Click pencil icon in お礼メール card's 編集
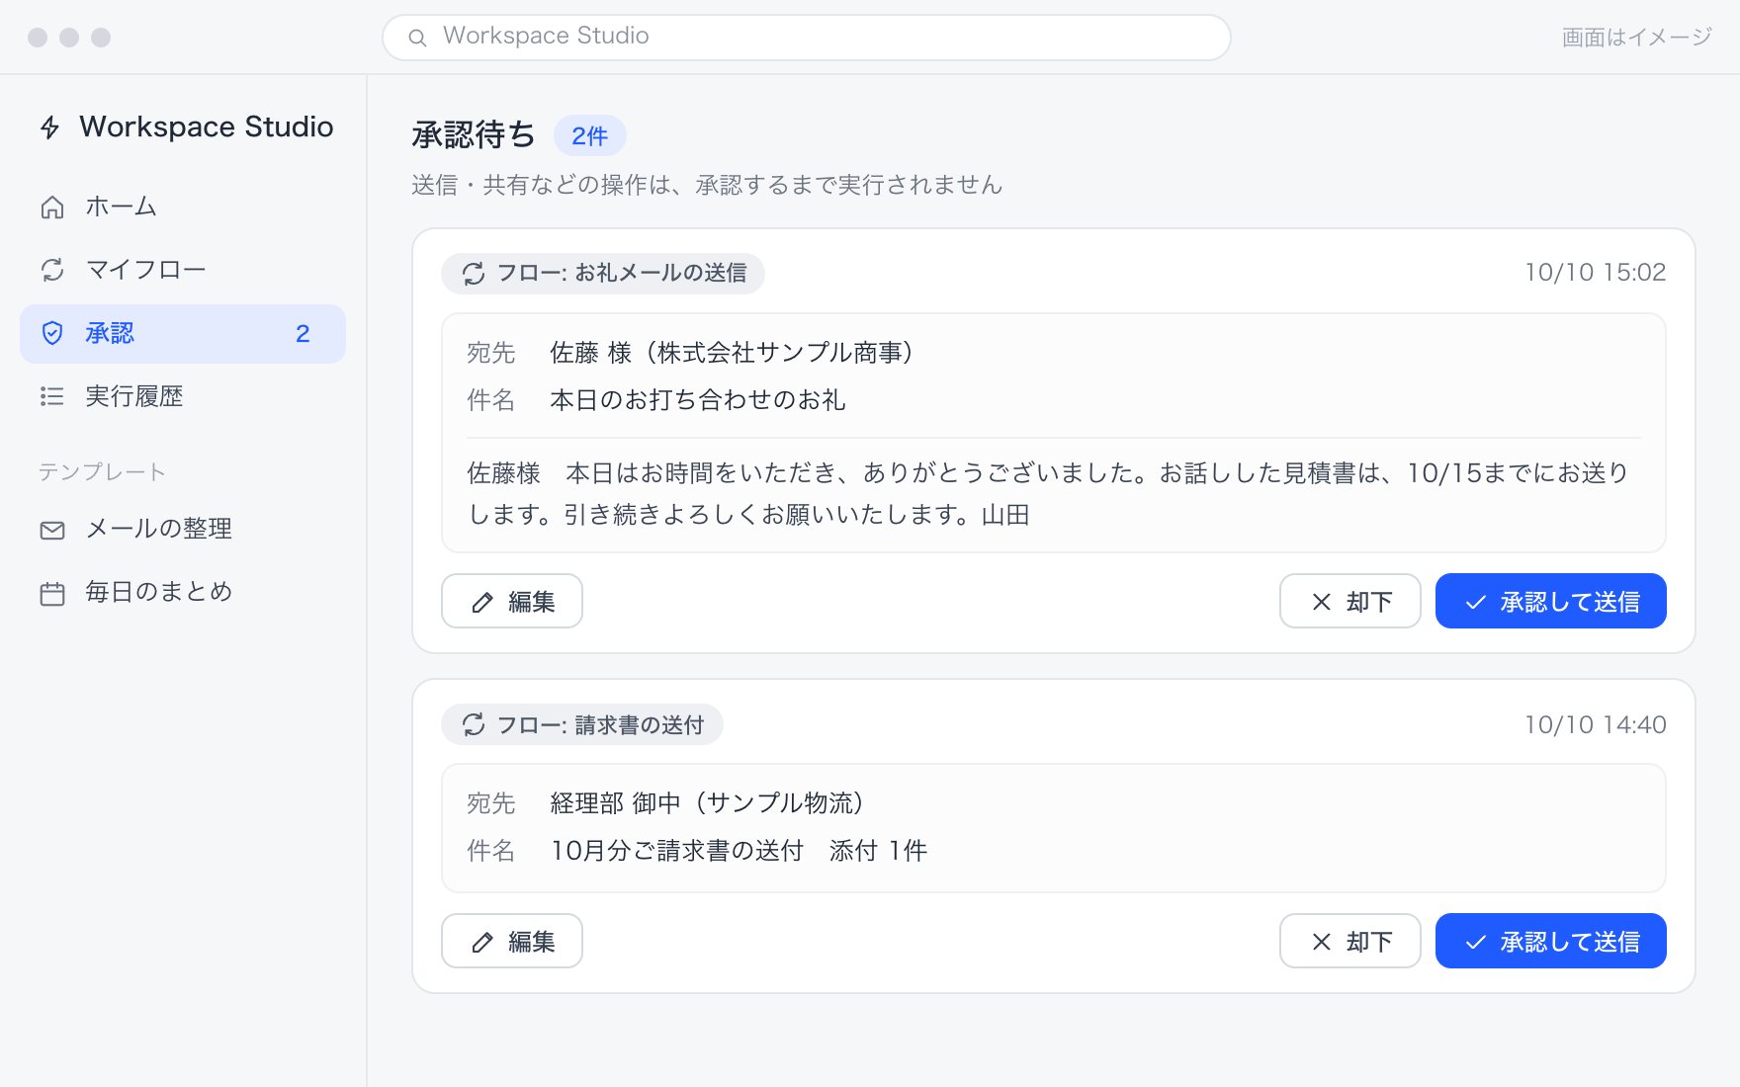Viewport: 1740px width, 1087px height. pyautogui.click(x=482, y=602)
